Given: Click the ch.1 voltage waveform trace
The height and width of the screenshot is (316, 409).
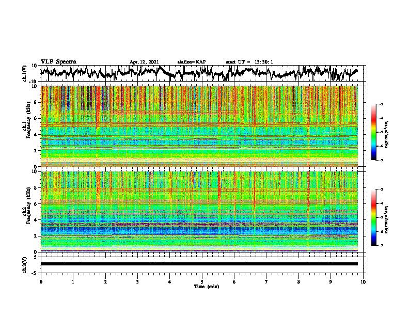Looking at the screenshot, I should [x=199, y=73].
